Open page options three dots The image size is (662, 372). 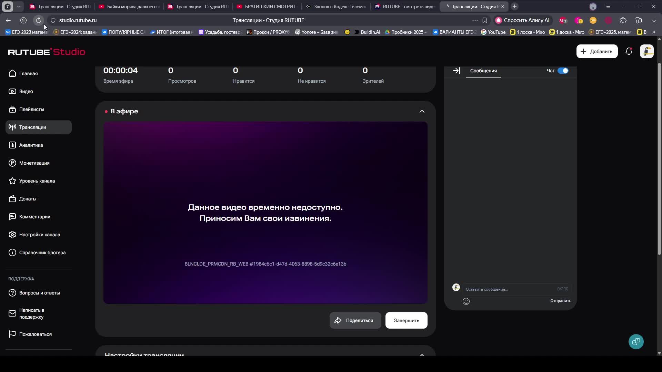475,20
